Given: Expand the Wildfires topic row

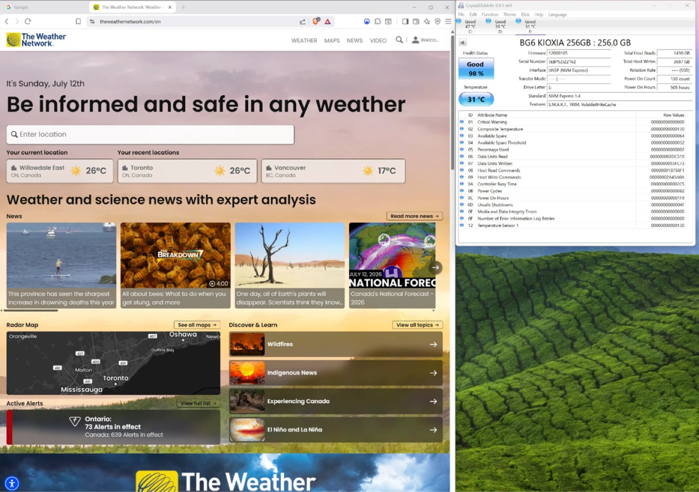Looking at the screenshot, I should point(336,344).
